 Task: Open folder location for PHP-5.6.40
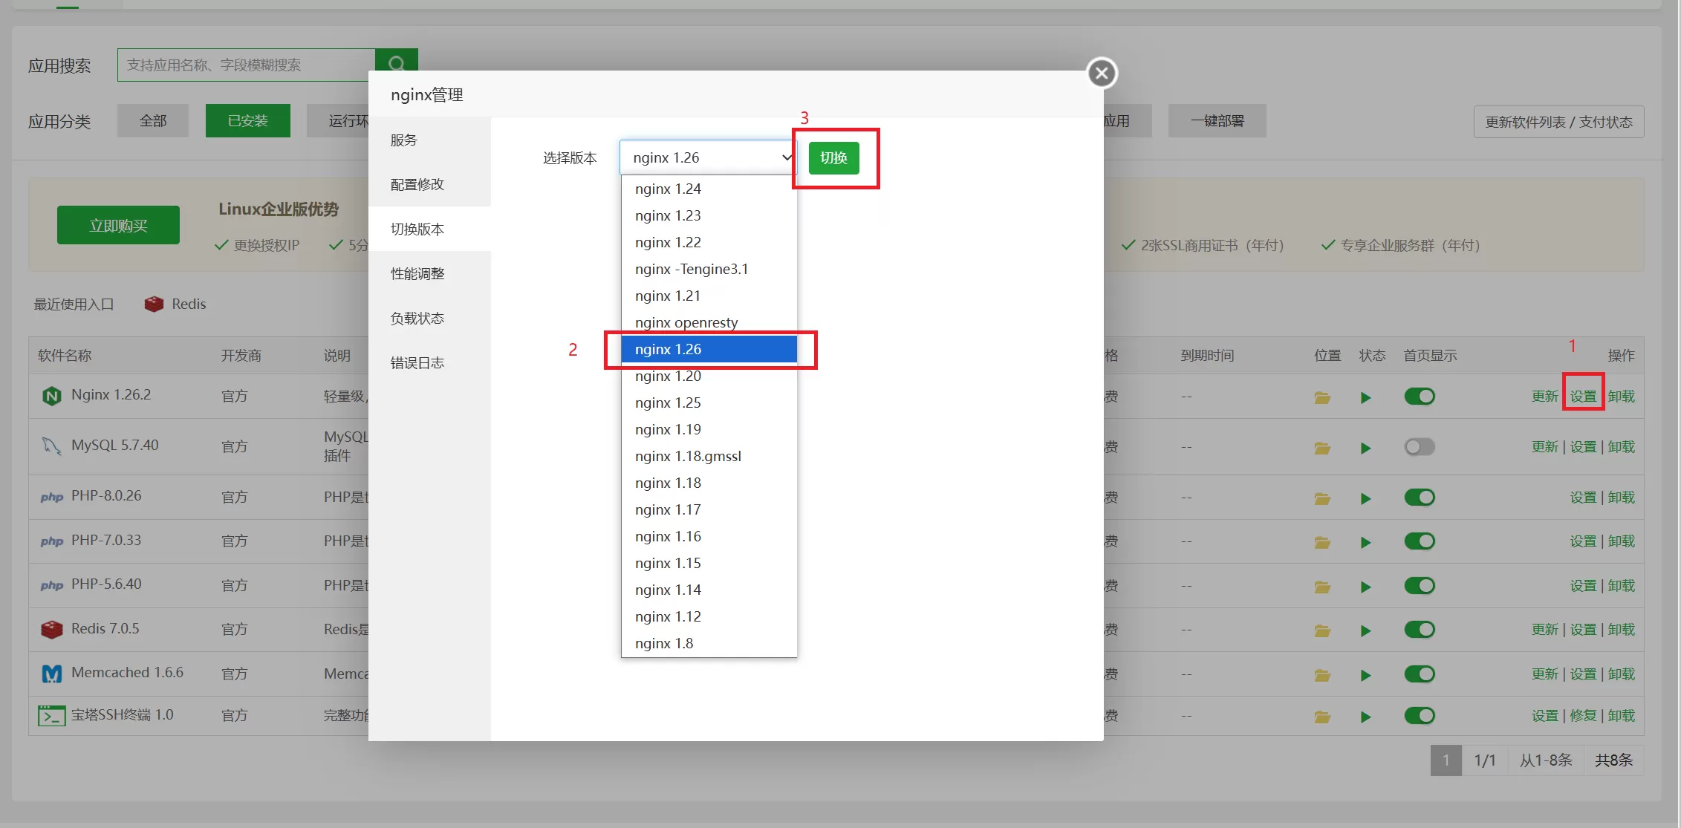pos(1322,587)
